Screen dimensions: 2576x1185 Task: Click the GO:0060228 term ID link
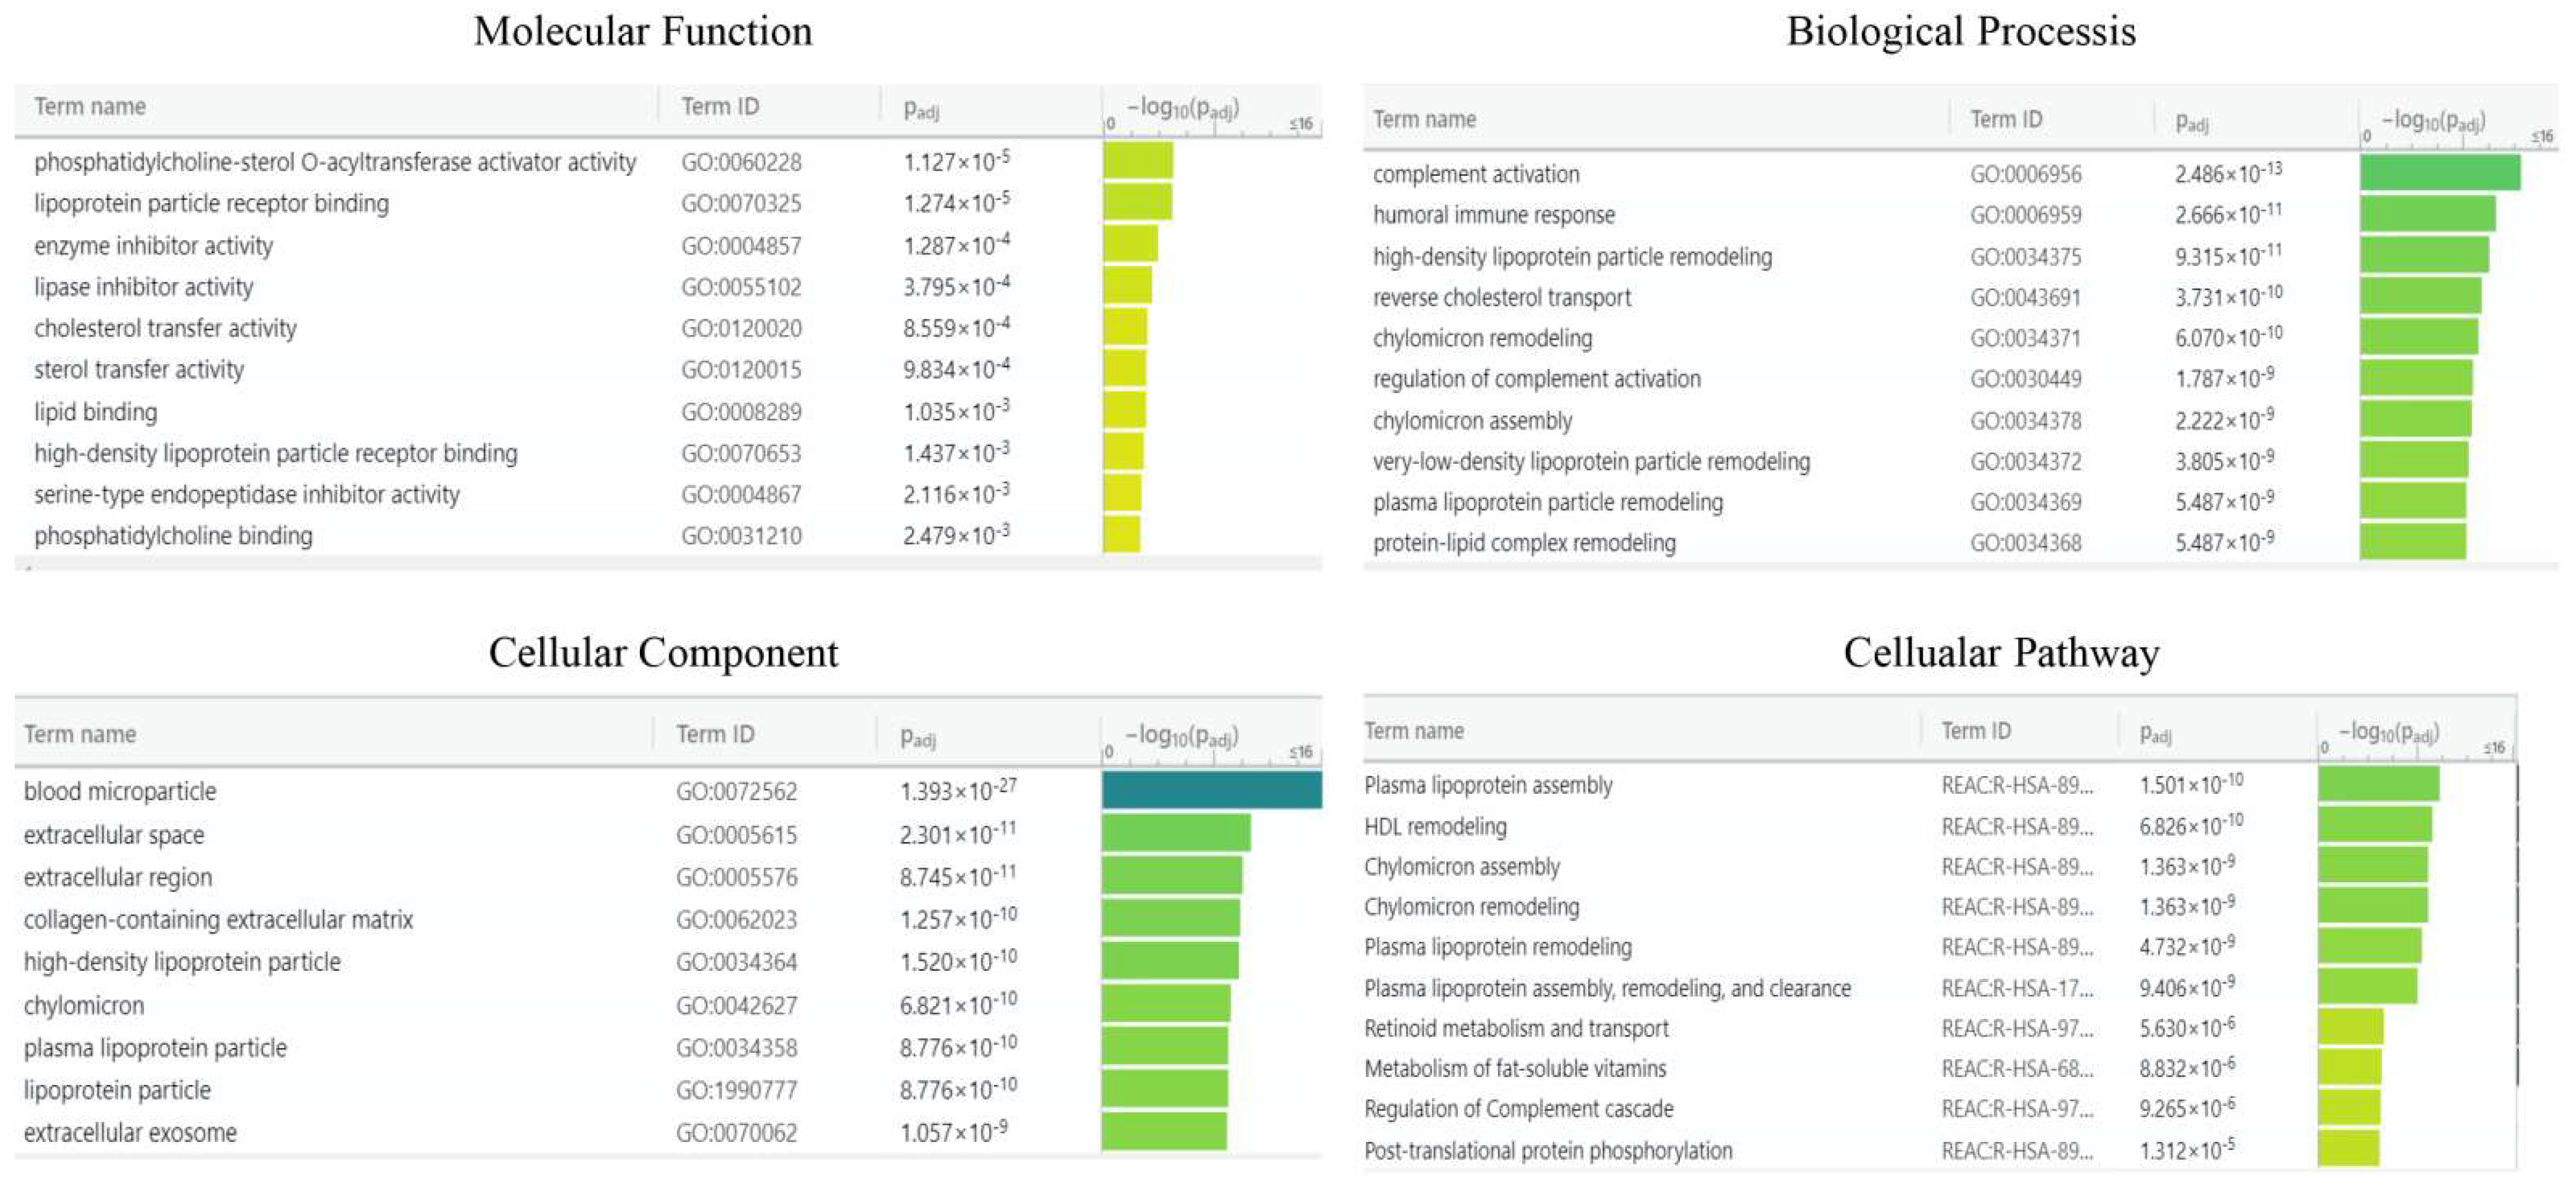point(741,162)
